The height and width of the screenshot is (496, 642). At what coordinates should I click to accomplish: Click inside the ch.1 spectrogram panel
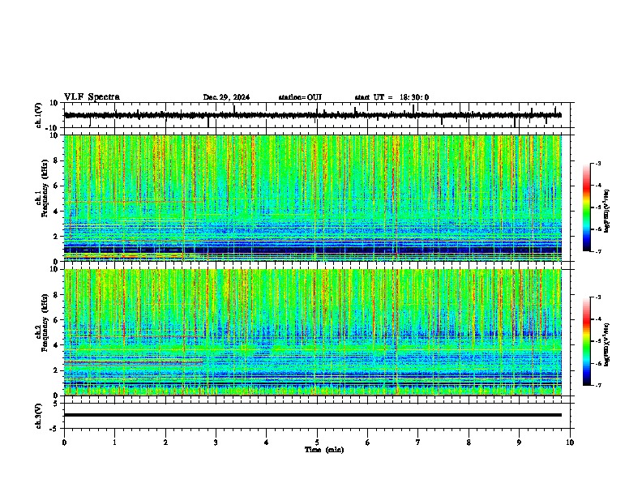pyautogui.click(x=313, y=198)
